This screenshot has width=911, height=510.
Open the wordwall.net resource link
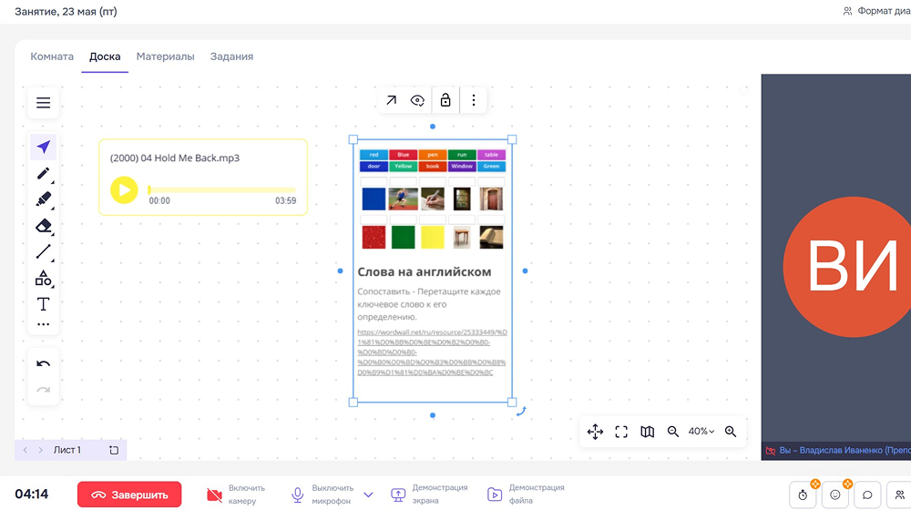tap(432, 352)
